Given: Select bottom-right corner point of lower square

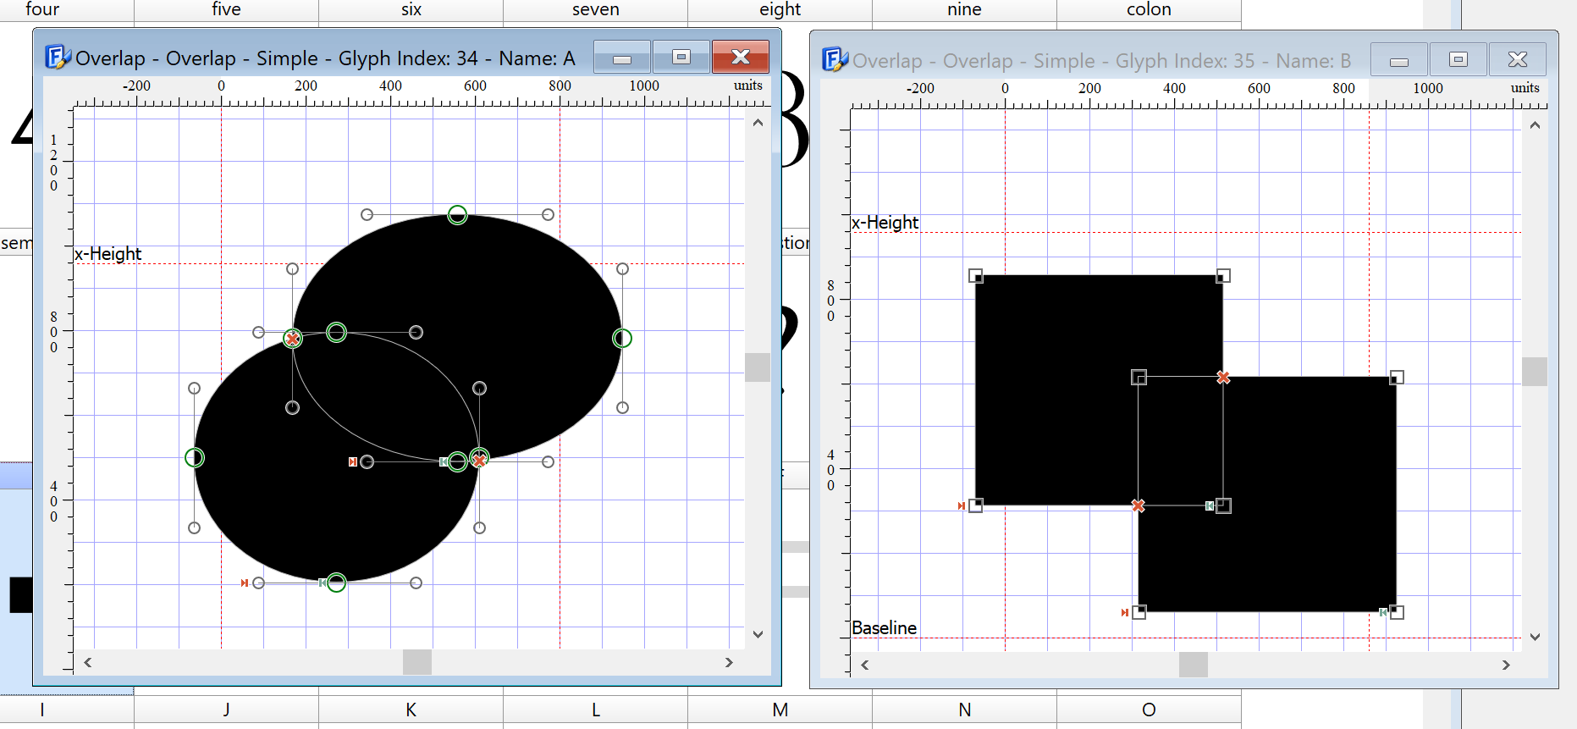Looking at the screenshot, I should click(x=1397, y=612).
